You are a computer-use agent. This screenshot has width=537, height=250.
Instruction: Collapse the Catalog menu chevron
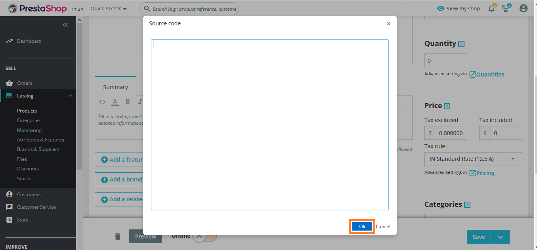tap(70, 96)
